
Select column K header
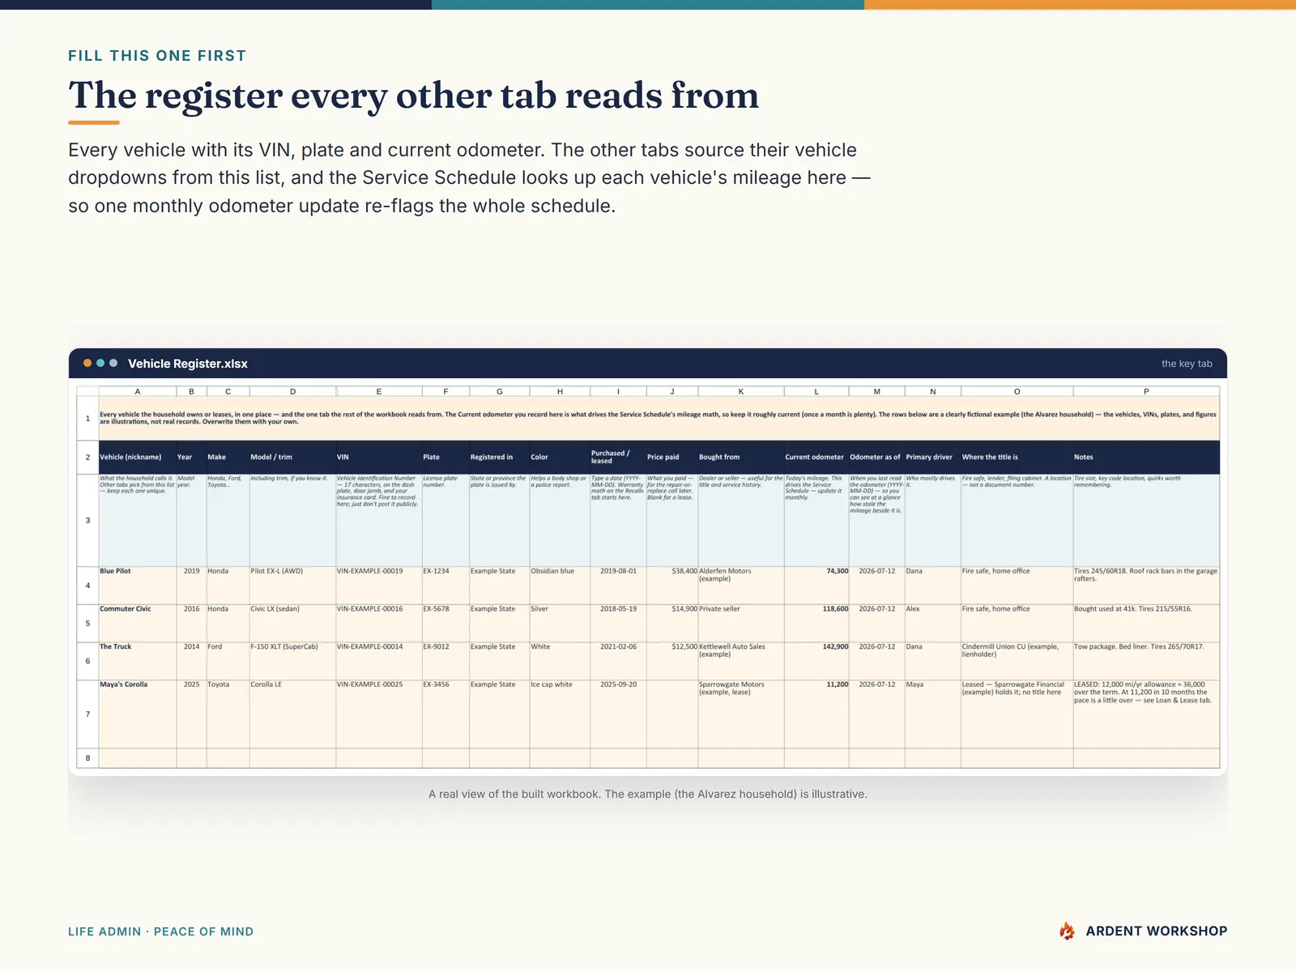741,391
